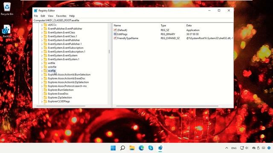This screenshot has width=273, height=153.
Task: Expand the eUICCs key
Action: pyautogui.click(x=42, y=25)
